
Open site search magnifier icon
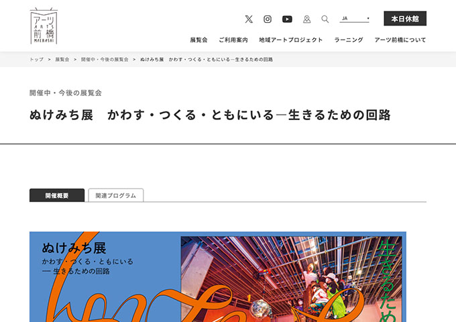coord(325,19)
